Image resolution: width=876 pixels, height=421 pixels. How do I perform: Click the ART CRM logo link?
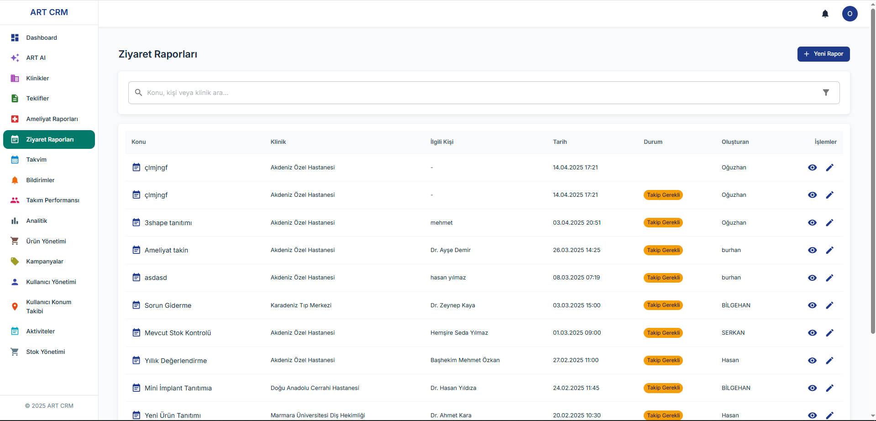point(49,12)
